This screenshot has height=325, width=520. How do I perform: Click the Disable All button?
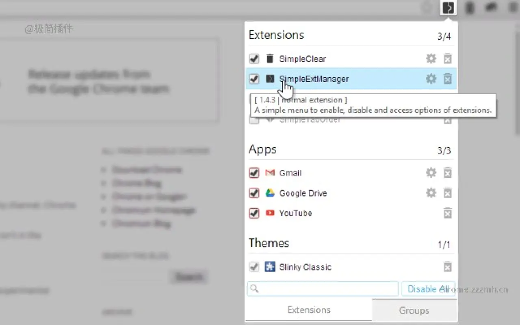[x=428, y=288]
